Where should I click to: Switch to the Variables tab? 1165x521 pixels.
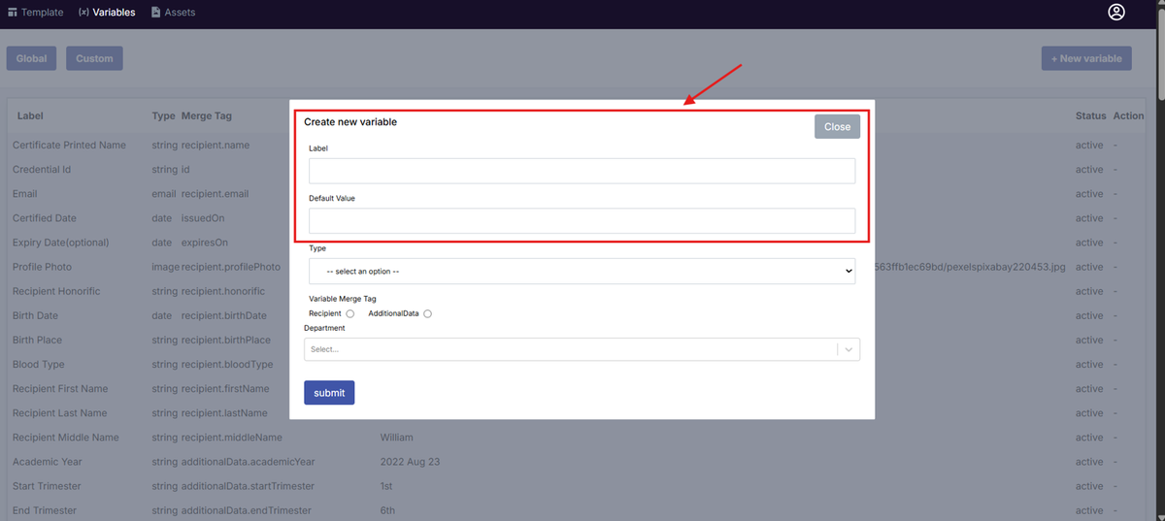click(107, 13)
